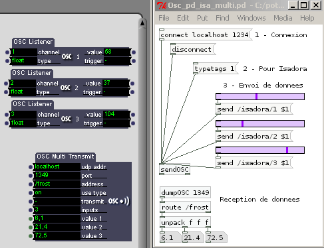Click the float type field of Listener 3
This screenshot has width=324, height=248.
[x=23, y=123]
